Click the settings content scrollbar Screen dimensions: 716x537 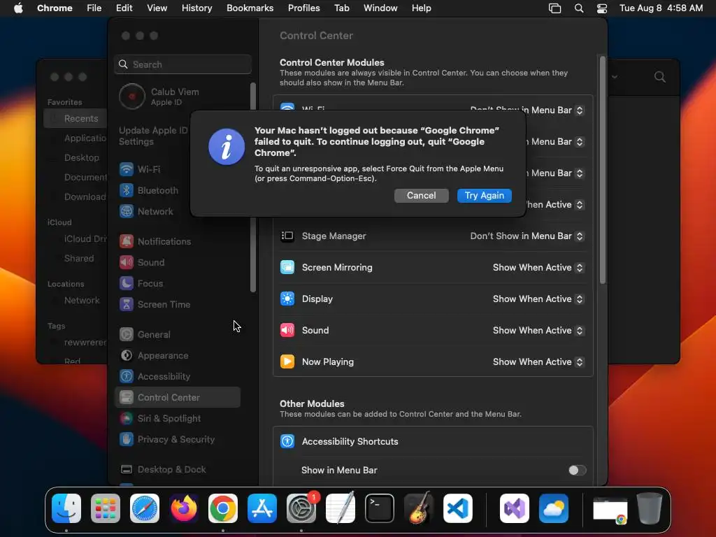(x=602, y=170)
